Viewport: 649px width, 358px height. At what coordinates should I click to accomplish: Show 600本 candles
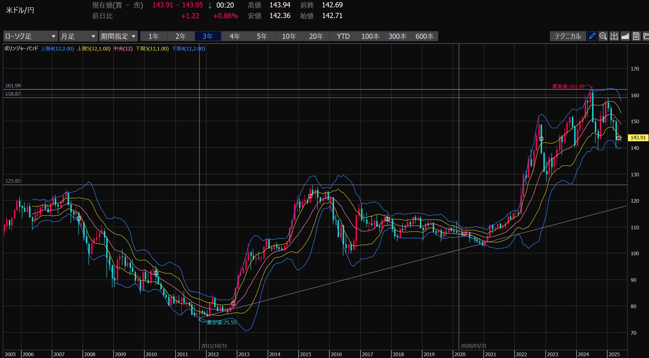pos(425,36)
